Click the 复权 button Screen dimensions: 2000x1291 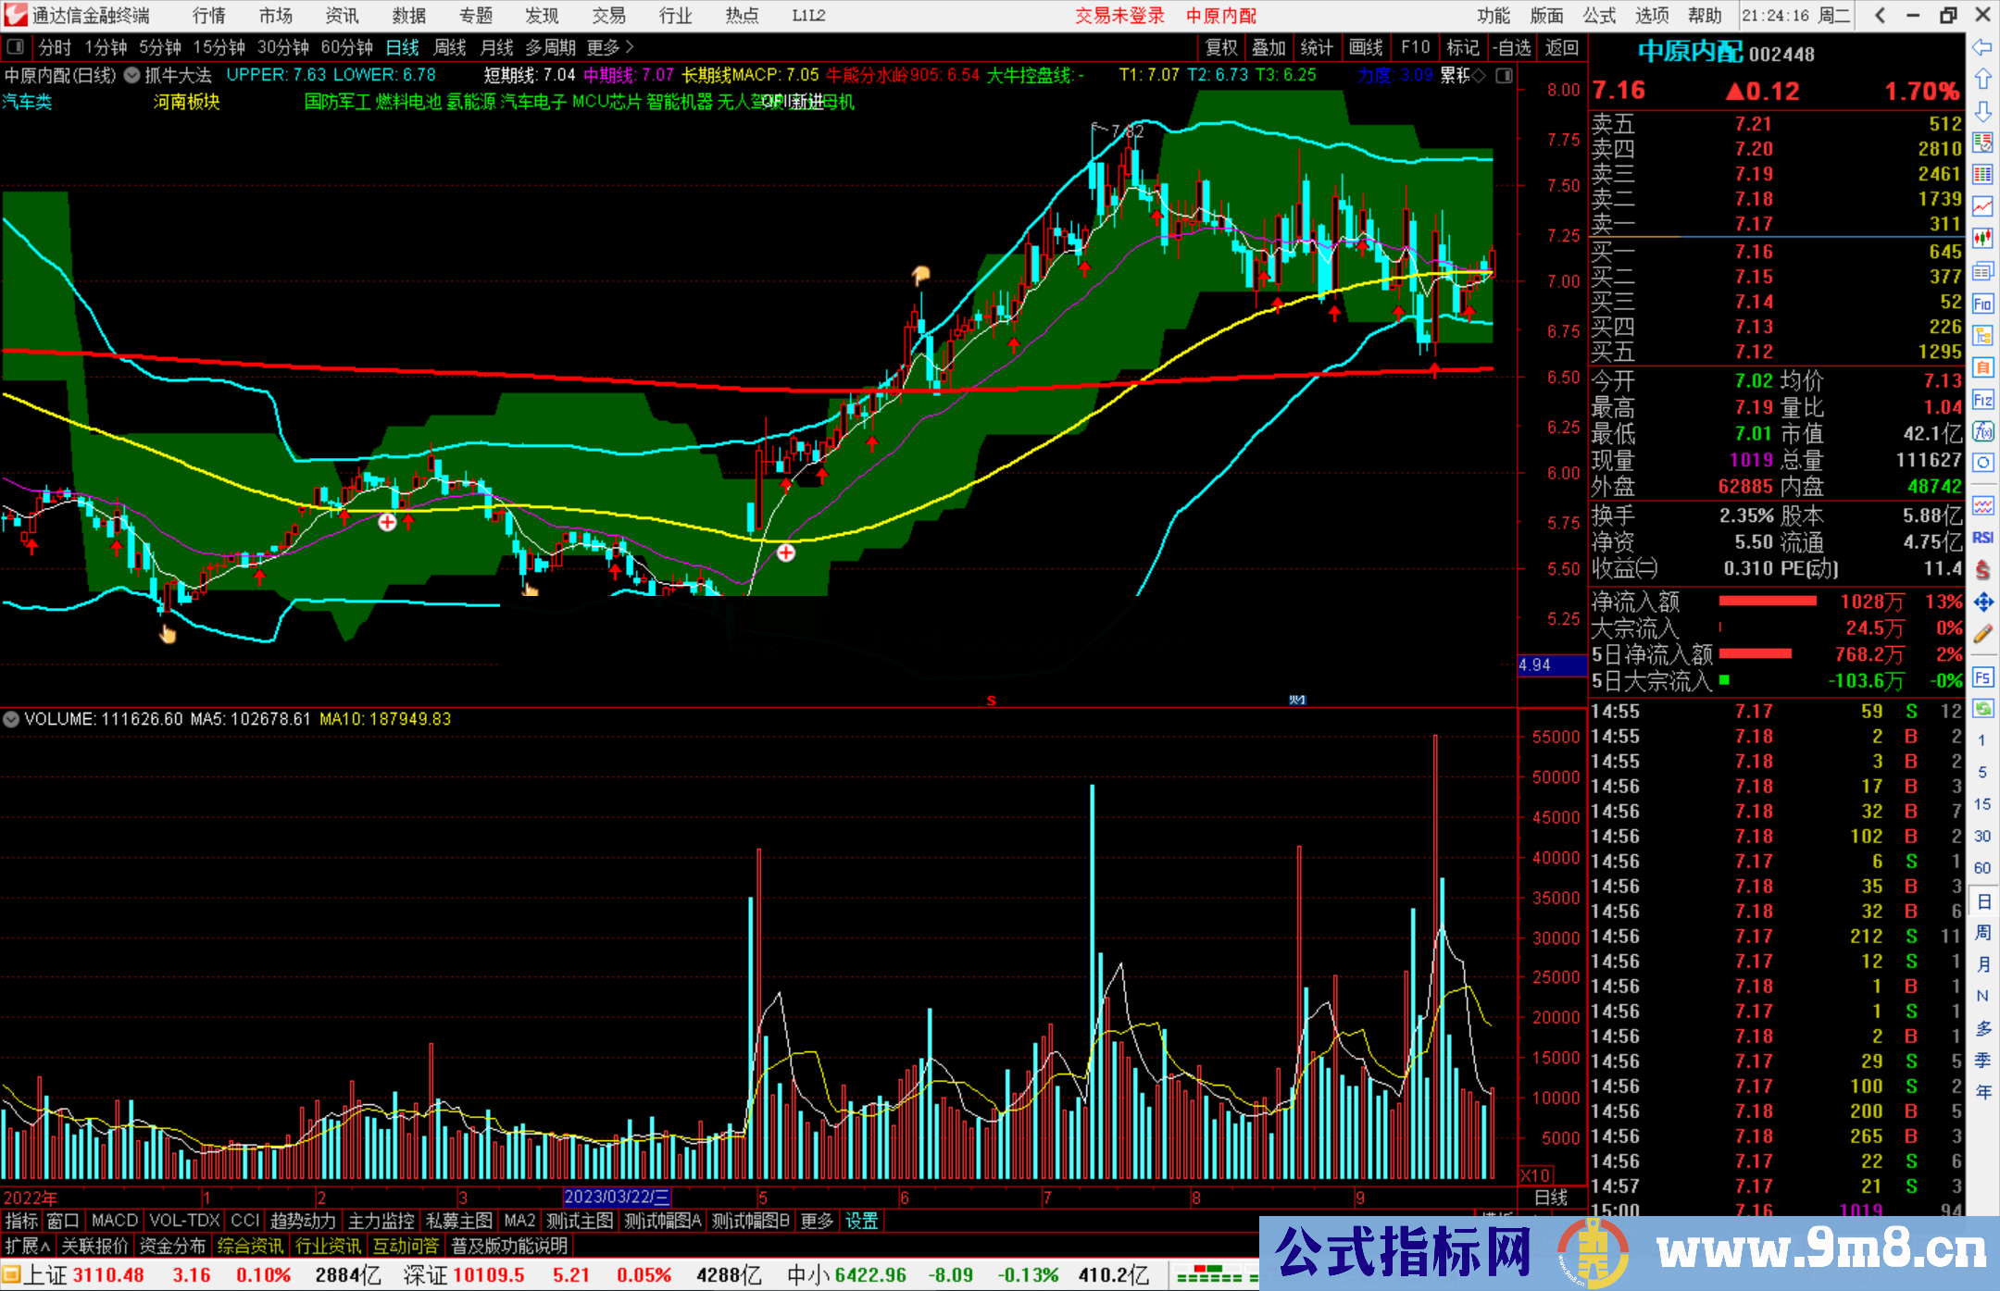(x=1221, y=47)
